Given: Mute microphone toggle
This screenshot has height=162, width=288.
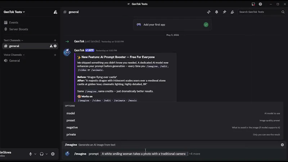Looking at the screenshot, I should tap(31, 154).
